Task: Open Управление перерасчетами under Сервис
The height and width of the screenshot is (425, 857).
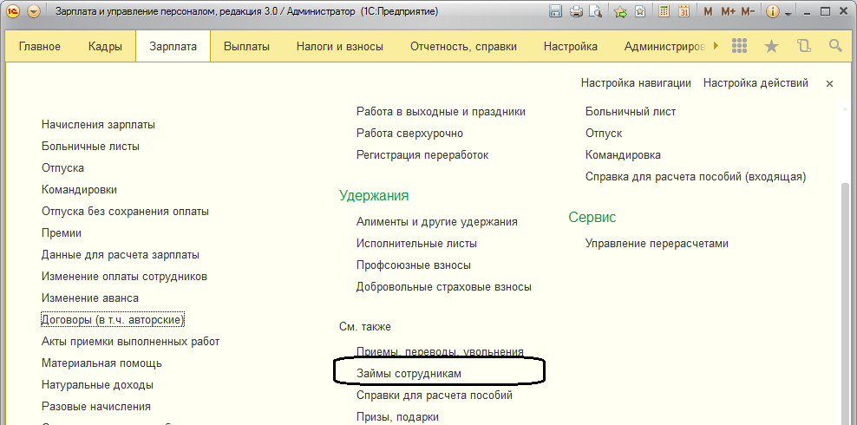Action: click(x=657, y=244)
